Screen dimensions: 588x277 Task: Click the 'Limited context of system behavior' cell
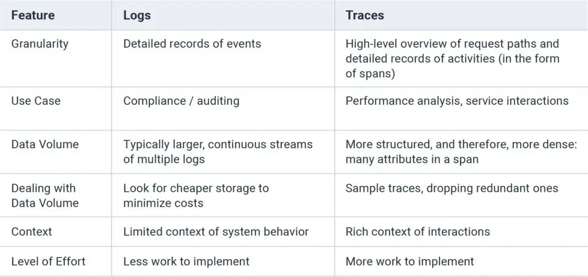[x=216, y=232]
